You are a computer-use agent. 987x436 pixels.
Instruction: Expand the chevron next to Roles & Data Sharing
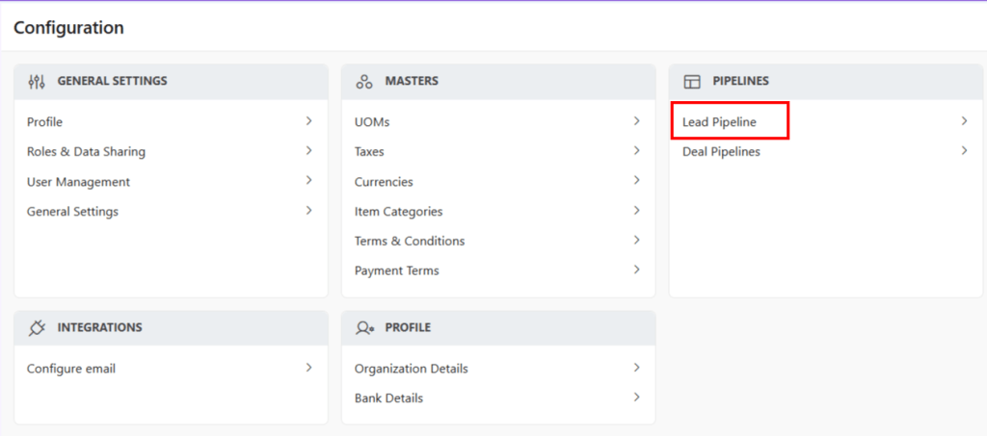[308, 151]
